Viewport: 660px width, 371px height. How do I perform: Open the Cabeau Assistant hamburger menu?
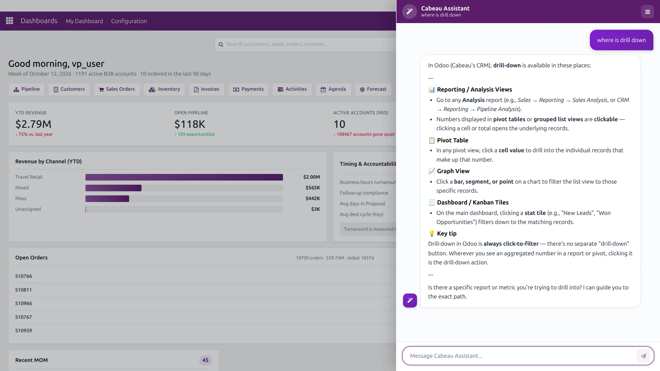click(x=647, y=12)
